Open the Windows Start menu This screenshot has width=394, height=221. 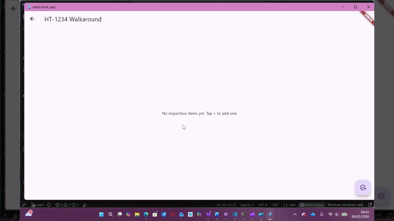coord(101,214)
